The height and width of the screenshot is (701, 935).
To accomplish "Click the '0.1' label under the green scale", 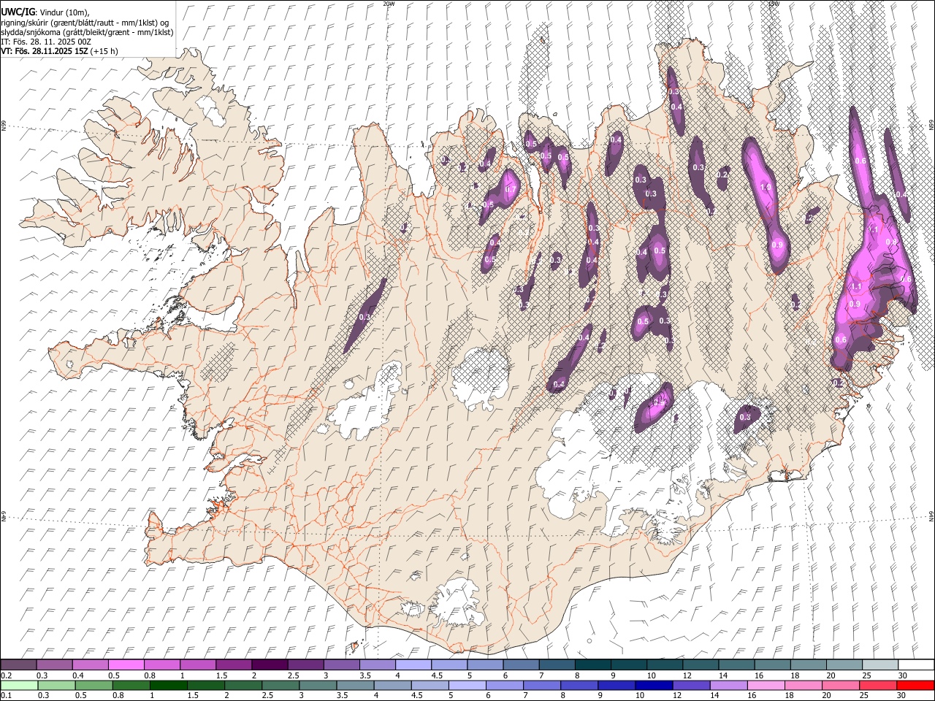I will point(6,696).
